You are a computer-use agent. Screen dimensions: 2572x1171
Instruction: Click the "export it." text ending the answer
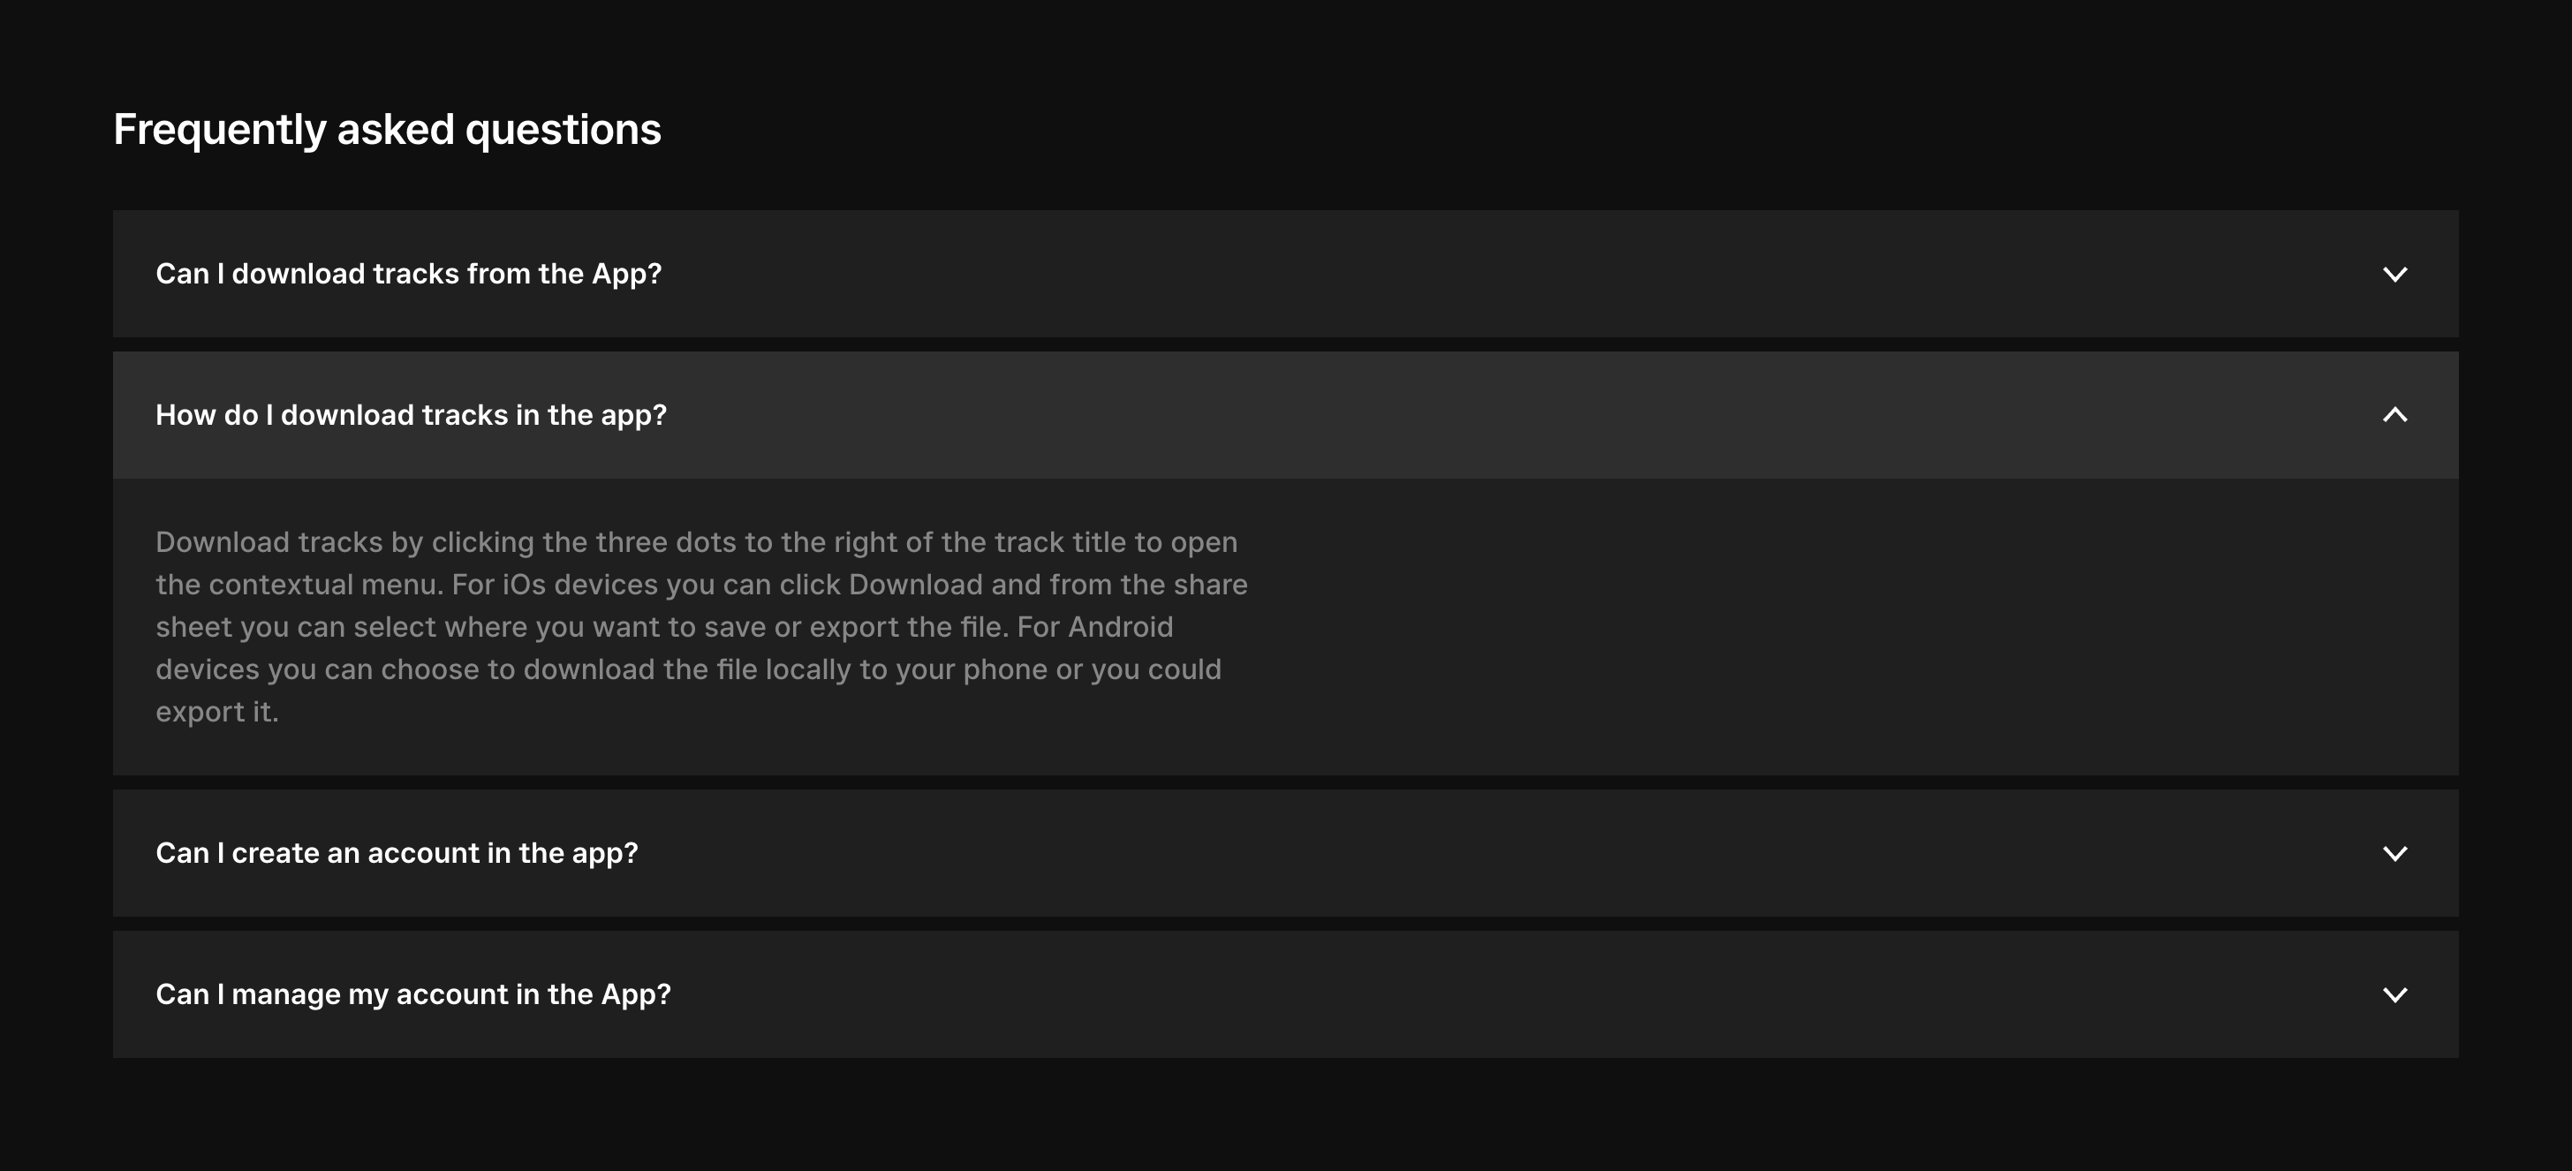(216, 712)
